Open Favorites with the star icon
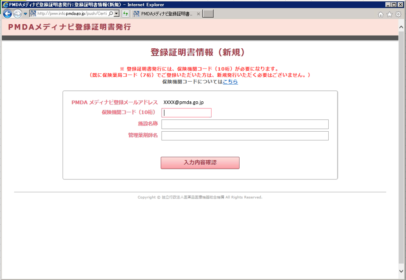This screenshot has width=406, height=280. click(389, 14)
